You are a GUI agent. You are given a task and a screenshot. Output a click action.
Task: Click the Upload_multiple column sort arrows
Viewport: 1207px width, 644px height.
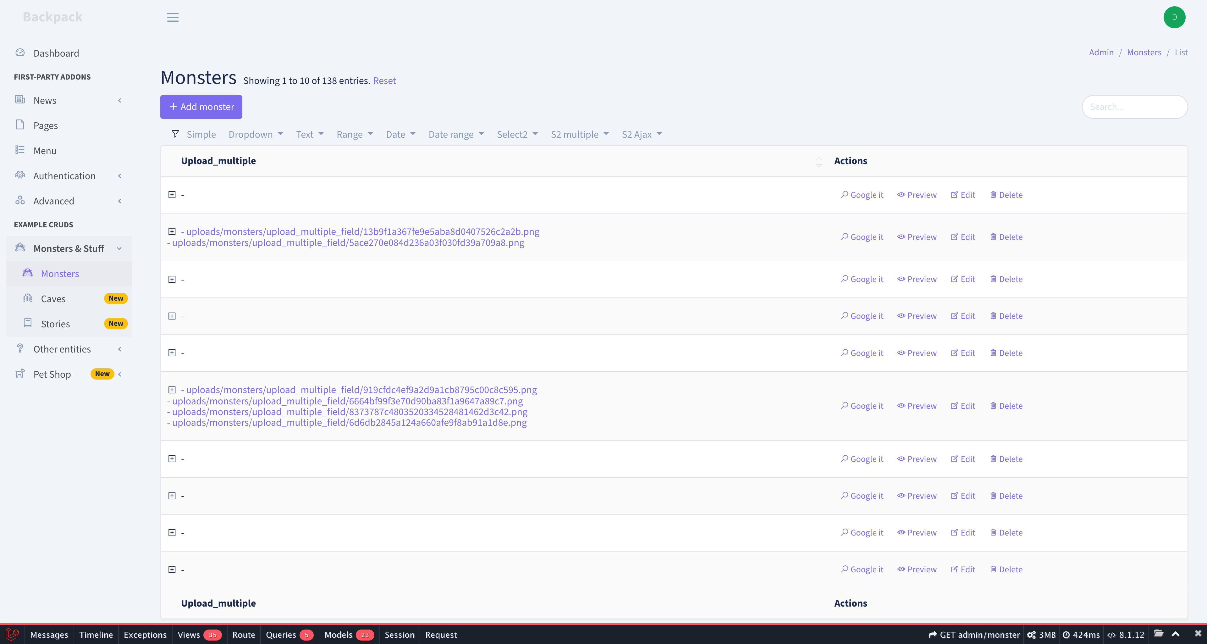coord(818,161)
